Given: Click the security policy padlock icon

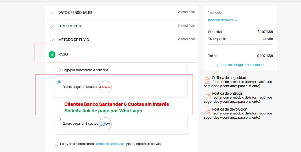Looking at the screenshot, I should pyautogui.click(x=207, y=80).
